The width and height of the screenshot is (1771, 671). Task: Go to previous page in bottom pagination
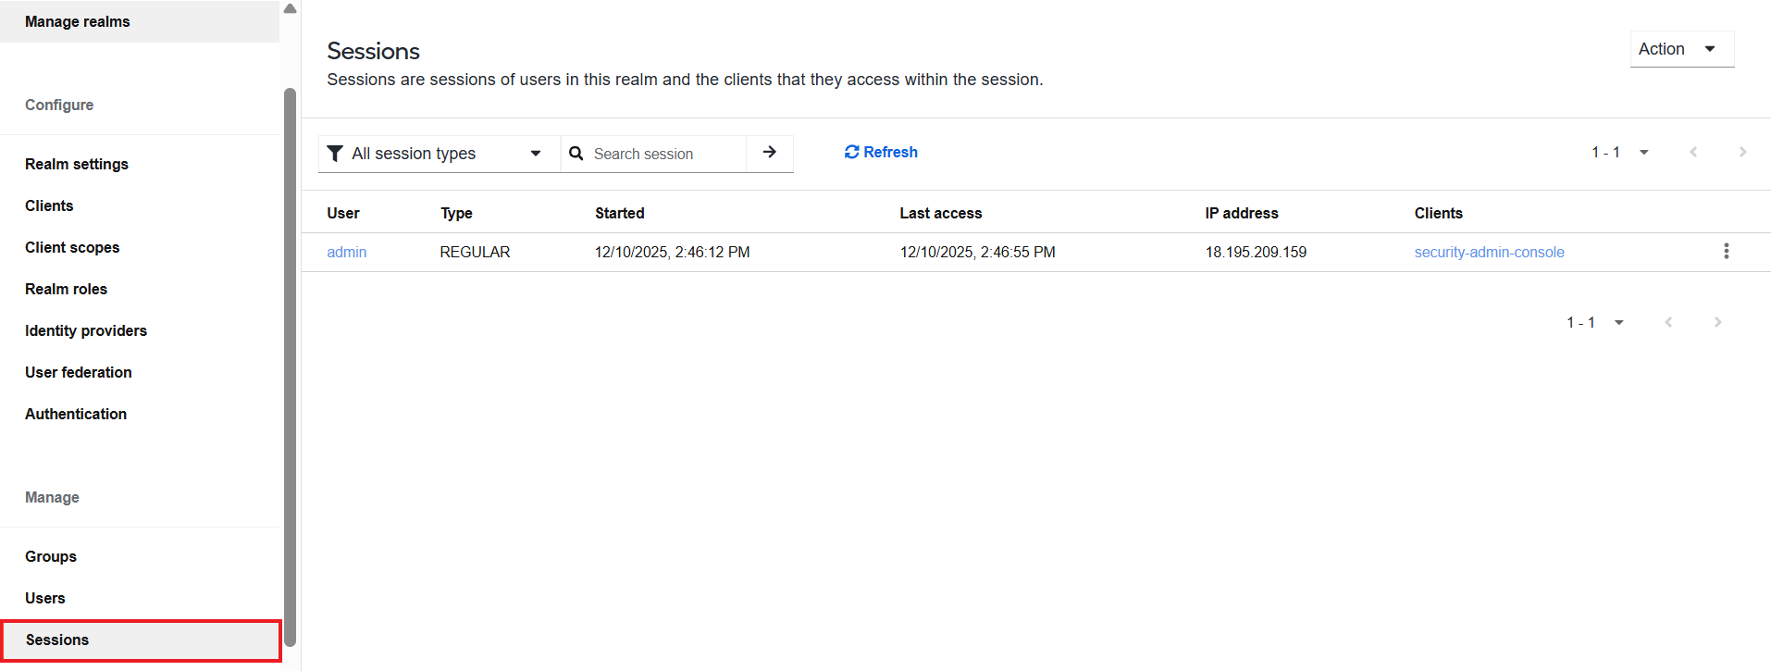[1668, 322]
